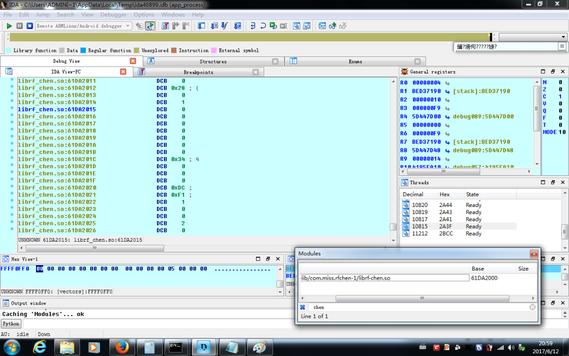Click the delete breakpoint toolbar icon
The width and height of the screenshot is (569, 356).
click(x=186, y=26)
